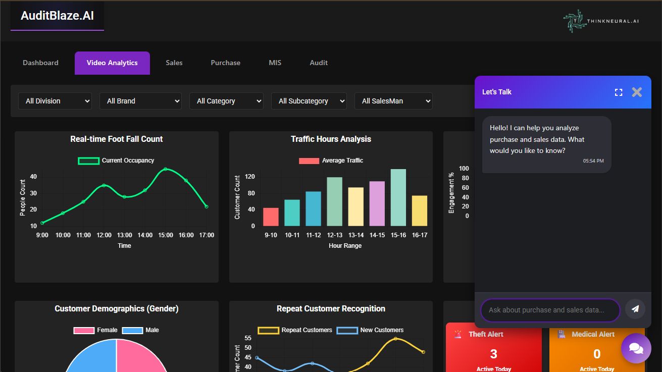
Task: Focus the Ask about purchase and sales input
Action: tap(549, 310)
